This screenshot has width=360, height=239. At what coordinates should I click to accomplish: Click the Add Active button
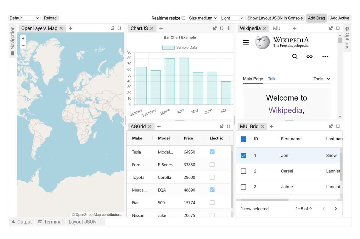click(340, 18)
